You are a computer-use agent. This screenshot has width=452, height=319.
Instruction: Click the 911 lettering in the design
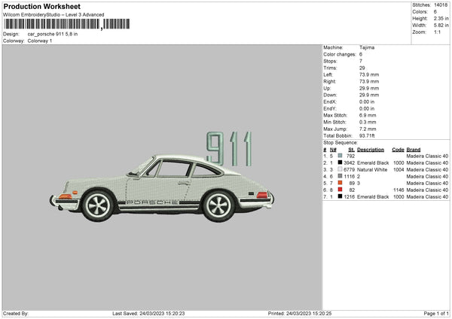click(x=229, y=149)
